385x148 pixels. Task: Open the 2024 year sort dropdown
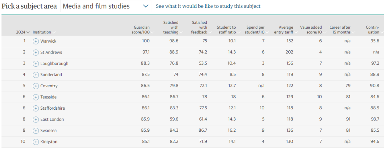(x=23, y=32)
